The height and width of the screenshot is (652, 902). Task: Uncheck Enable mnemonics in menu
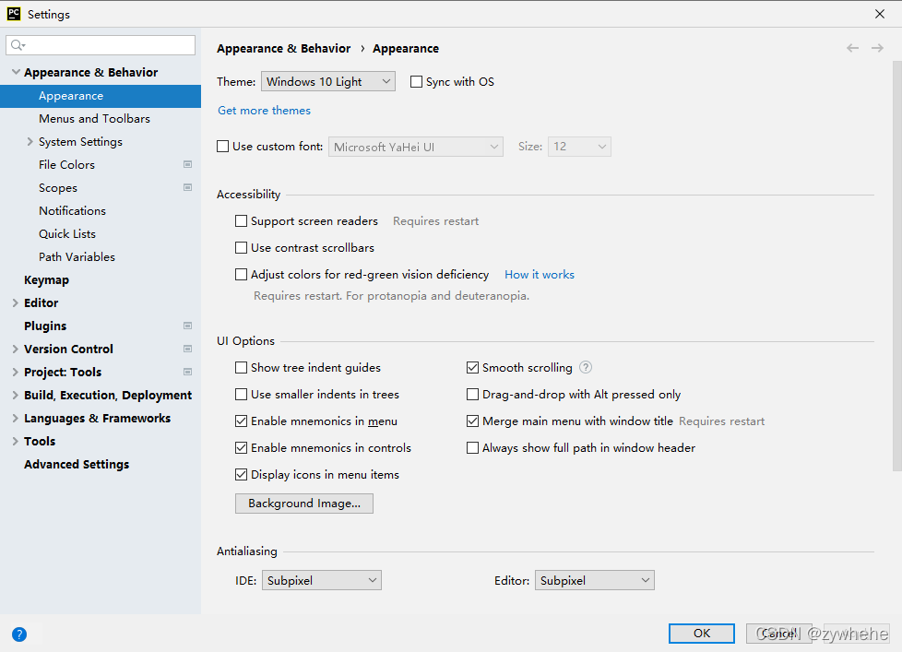(x=241, y=421)
